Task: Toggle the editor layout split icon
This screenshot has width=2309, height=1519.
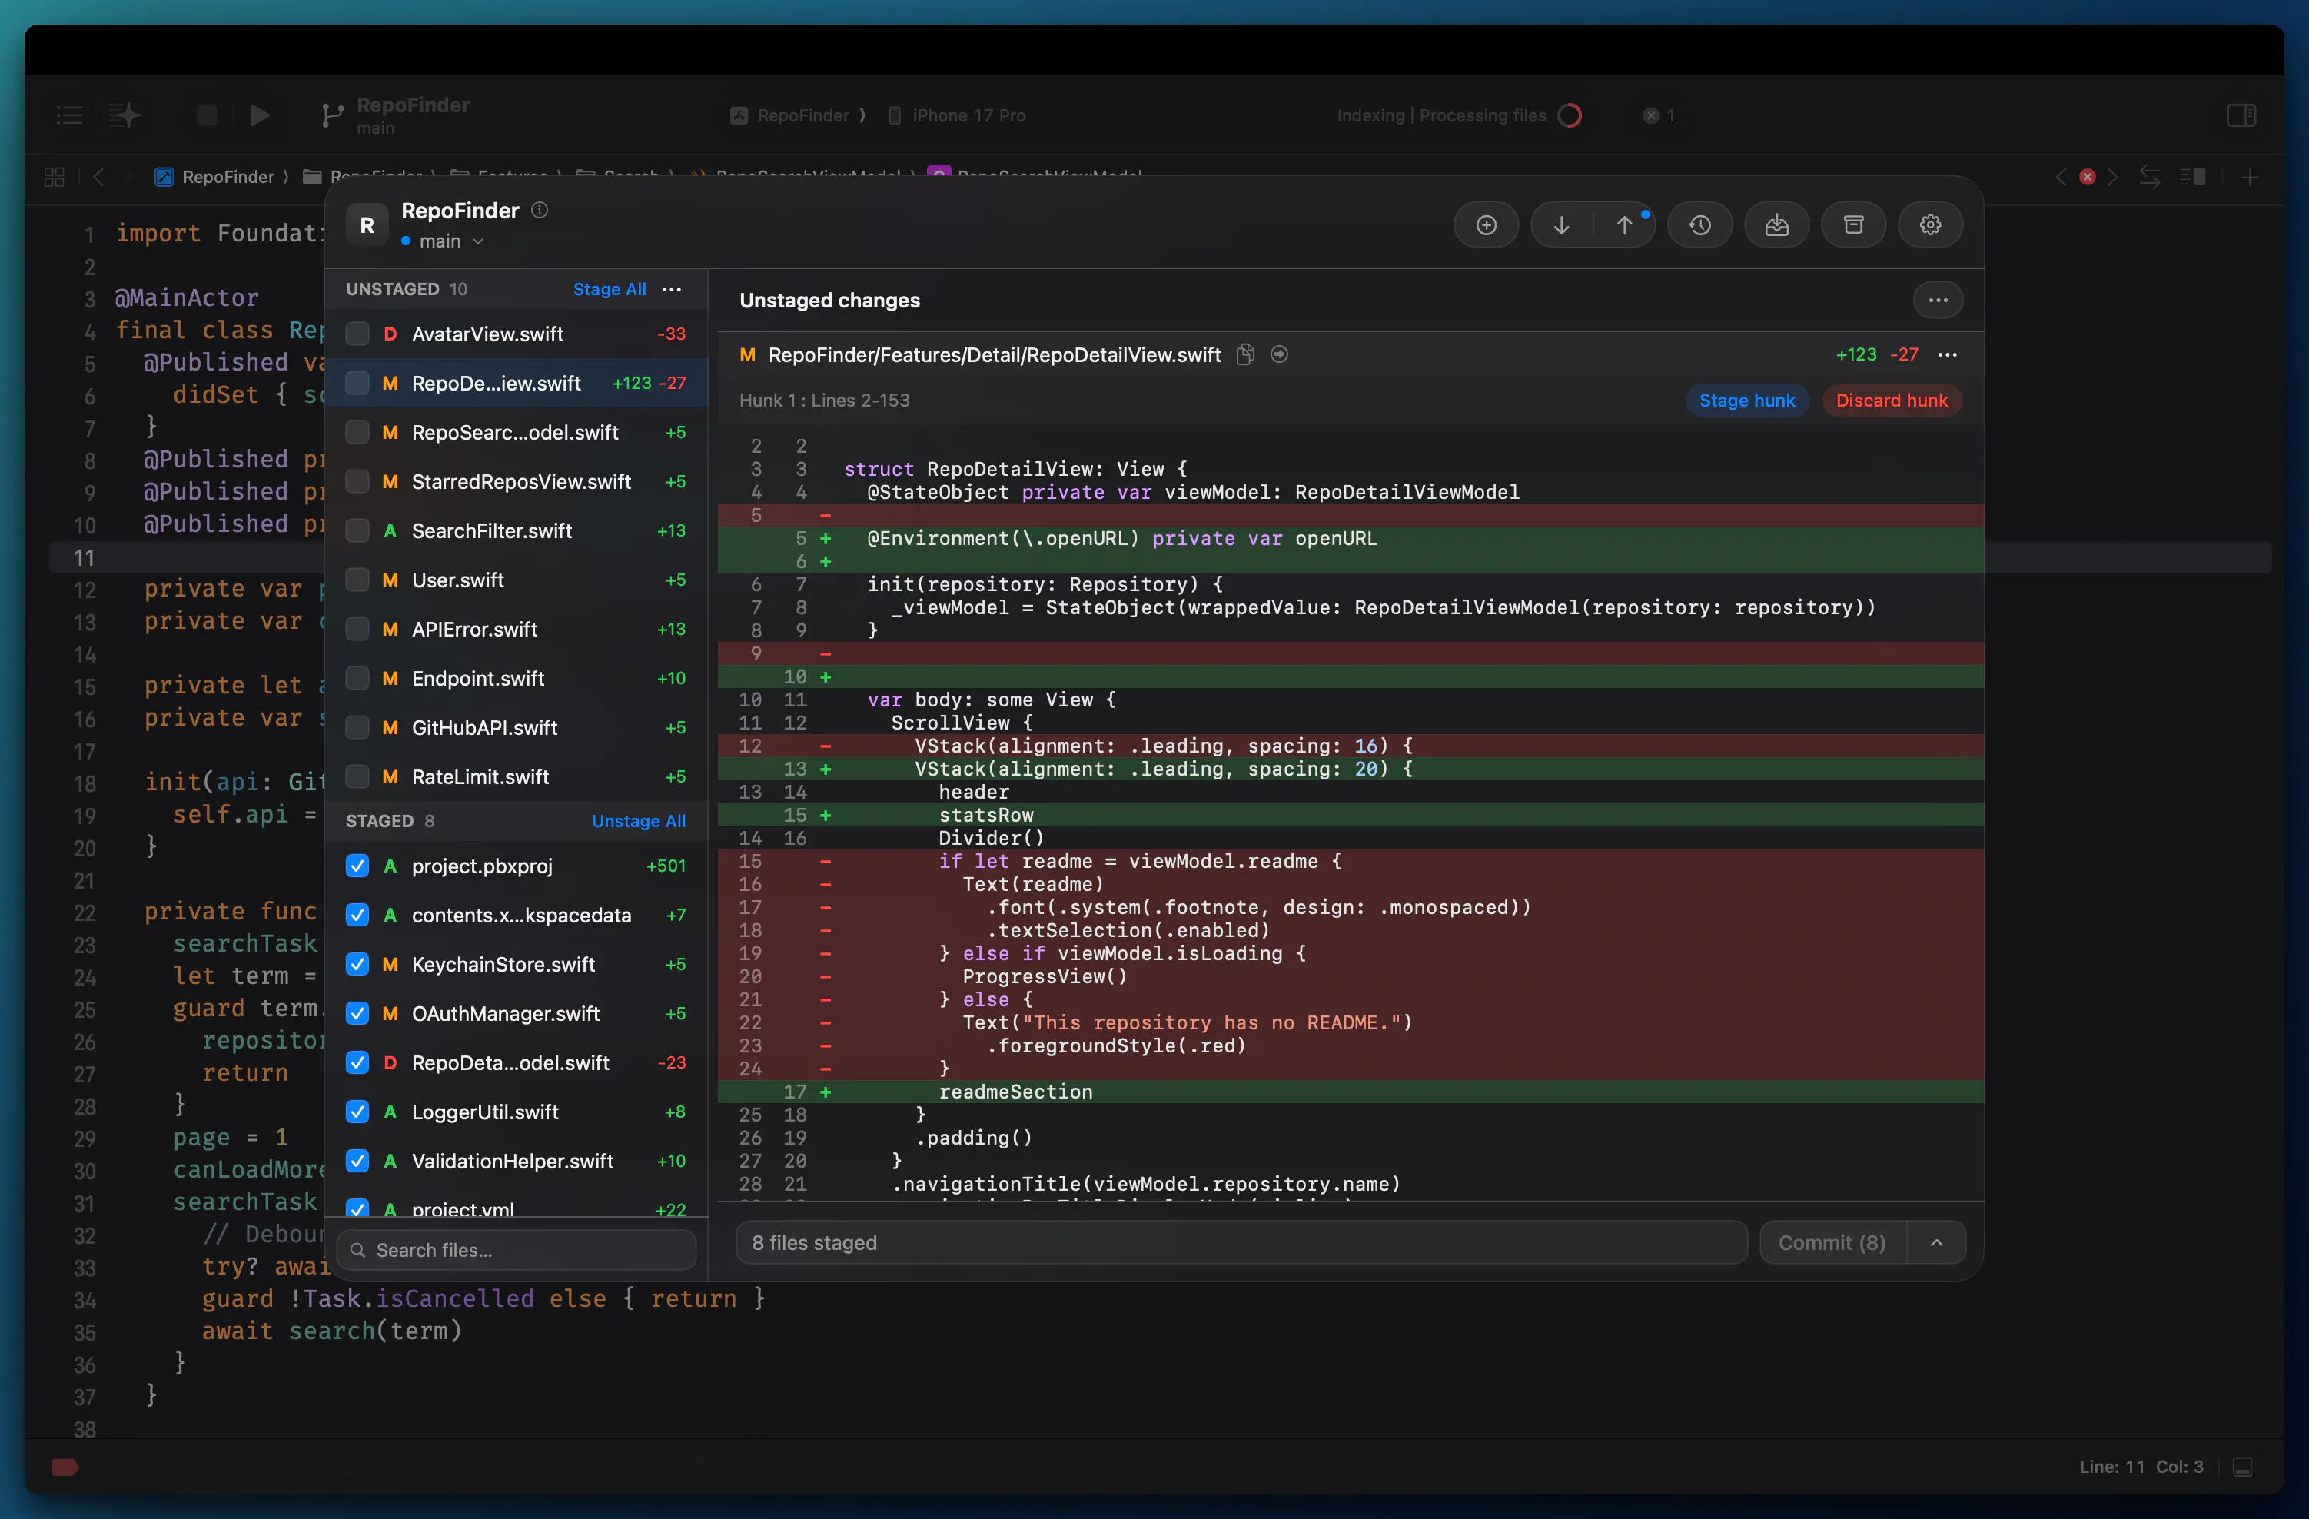Action: click(x=2193, y=177)
